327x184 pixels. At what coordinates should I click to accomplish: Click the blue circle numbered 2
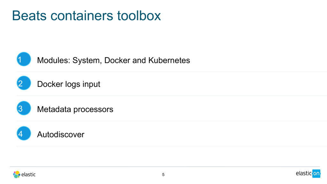click(x=24, y=84)
